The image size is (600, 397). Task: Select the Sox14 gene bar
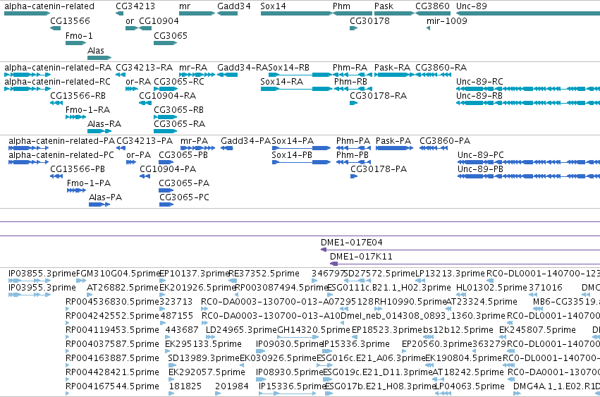[x=297, y=13]
